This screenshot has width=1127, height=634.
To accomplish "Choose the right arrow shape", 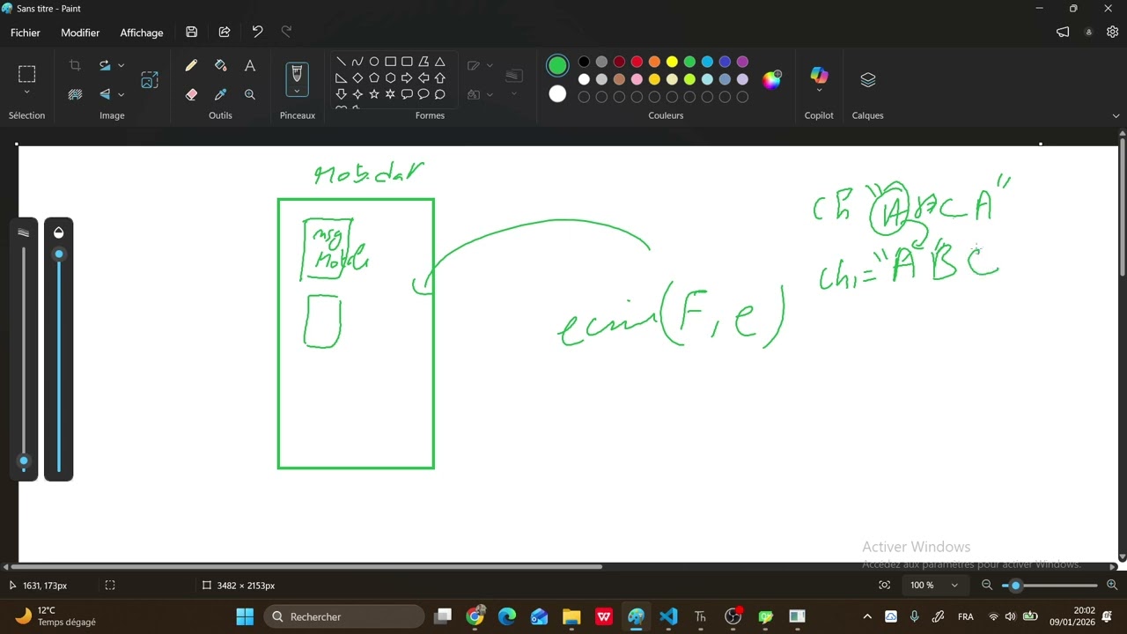I will (407, 77).
